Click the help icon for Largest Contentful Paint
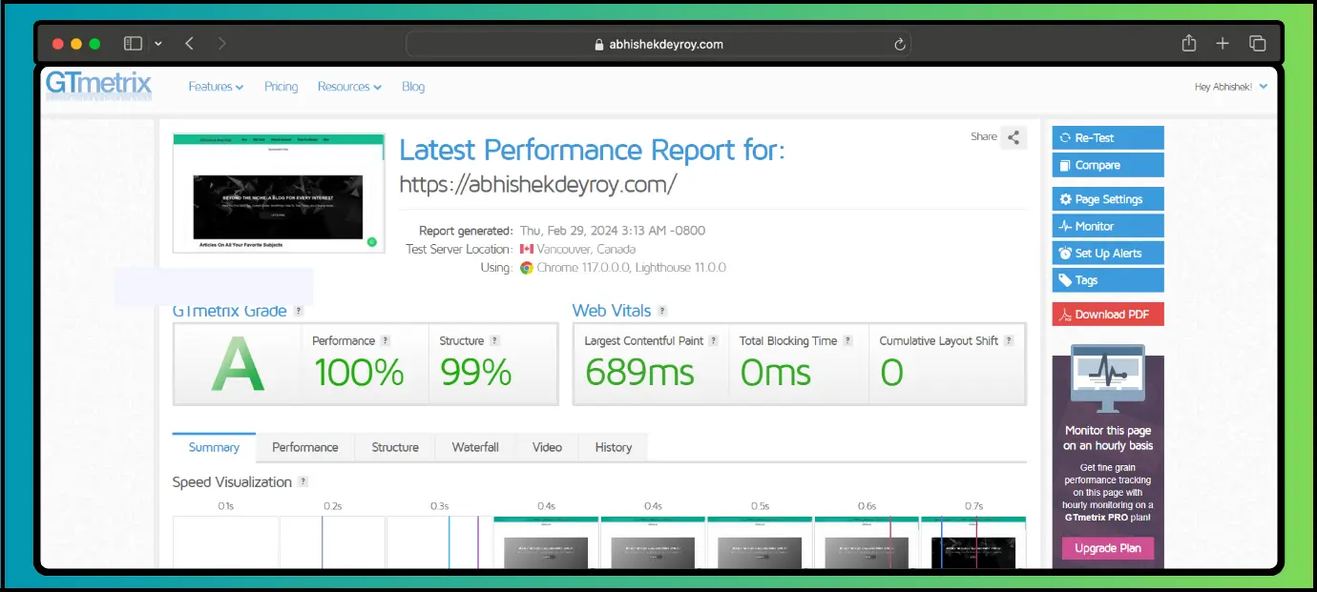The width and height of the screenshot is (1317, 592). 713,340
